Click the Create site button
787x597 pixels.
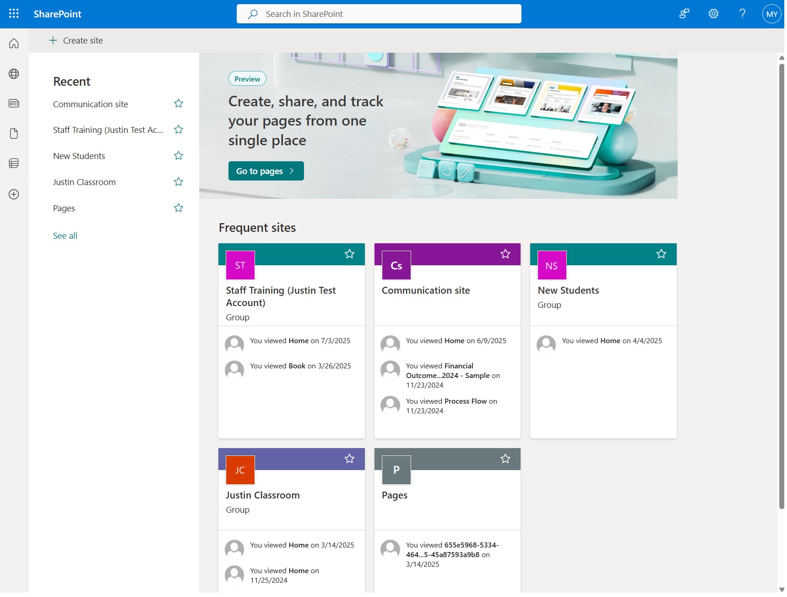(x=76, y=40)
